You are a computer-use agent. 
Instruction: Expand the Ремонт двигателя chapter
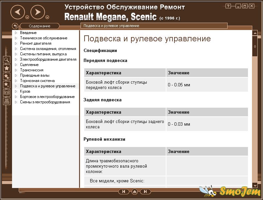click(16, 44)
